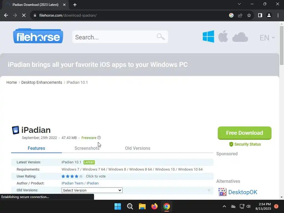
Task: Open the DesktopOK alternative link
Action: click(x=243, y=192)
